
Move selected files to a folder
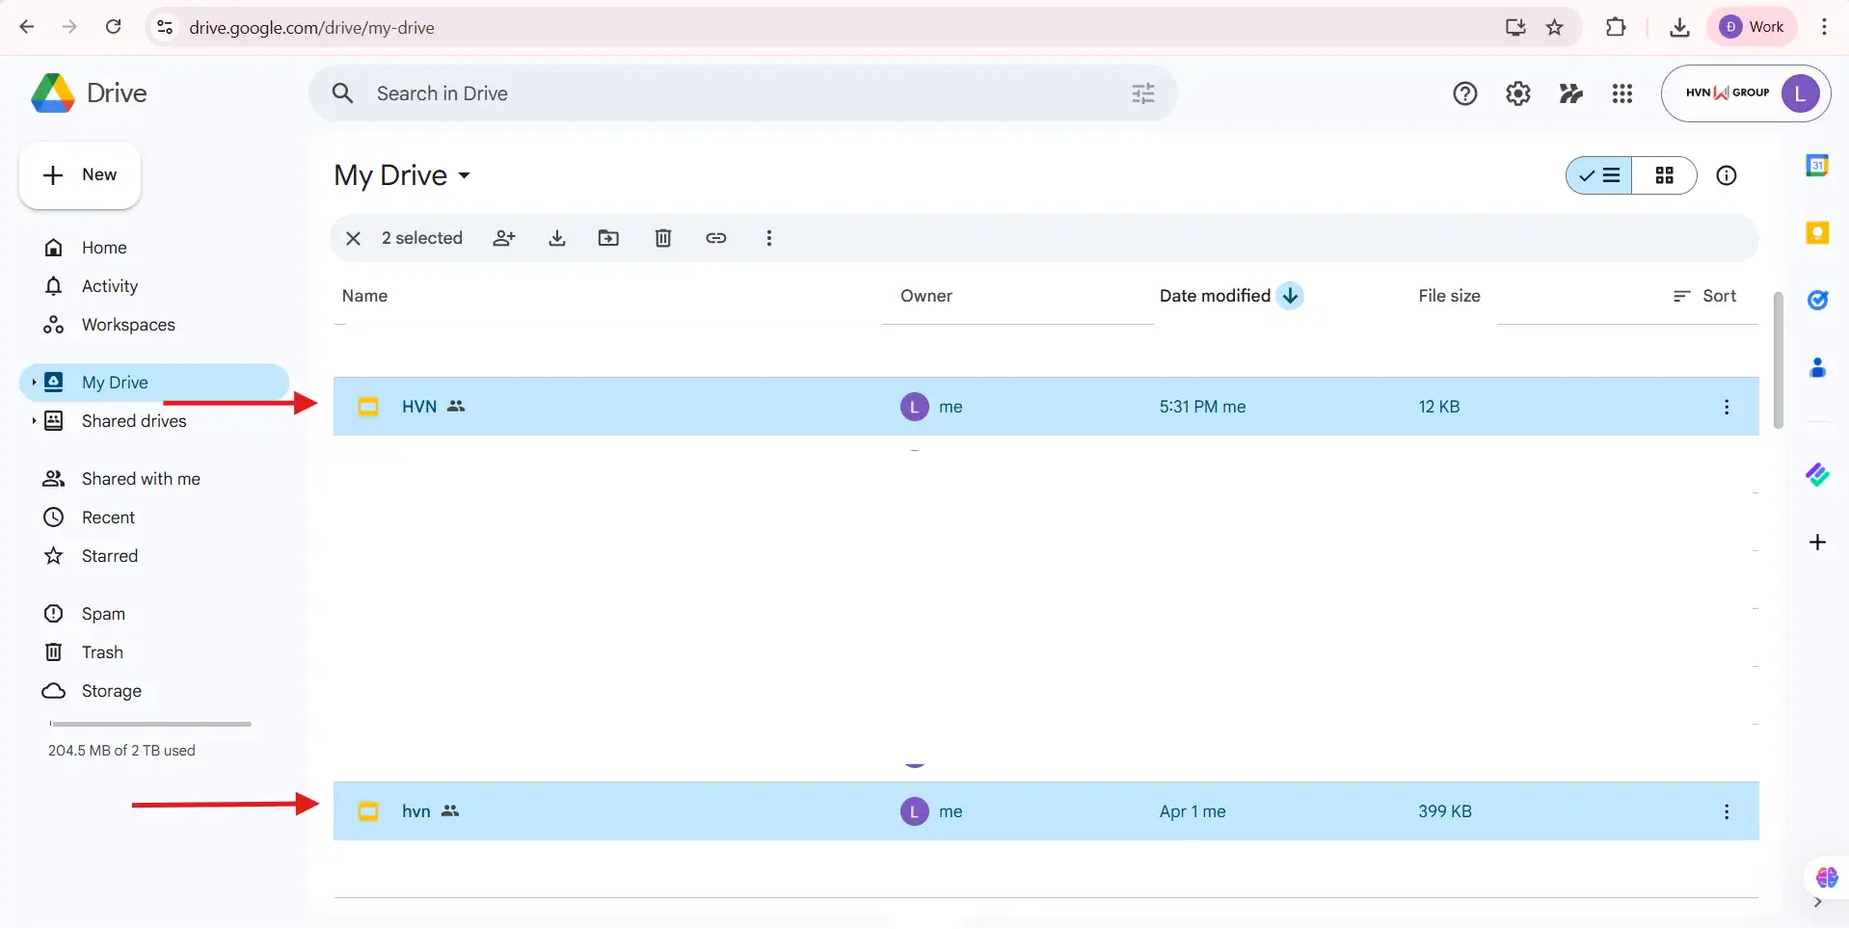[x=608, y=238]
